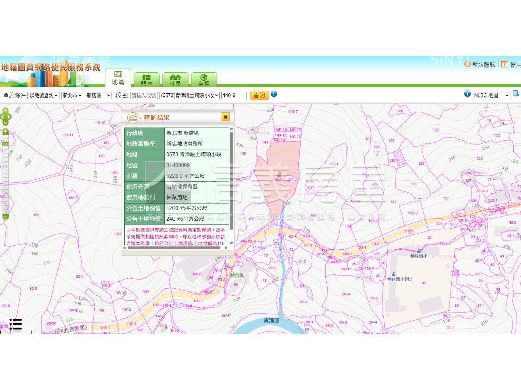Open the district dropdown showing 新店區
The width and height of the screenshot is (521, 390).
coord(98,95)
